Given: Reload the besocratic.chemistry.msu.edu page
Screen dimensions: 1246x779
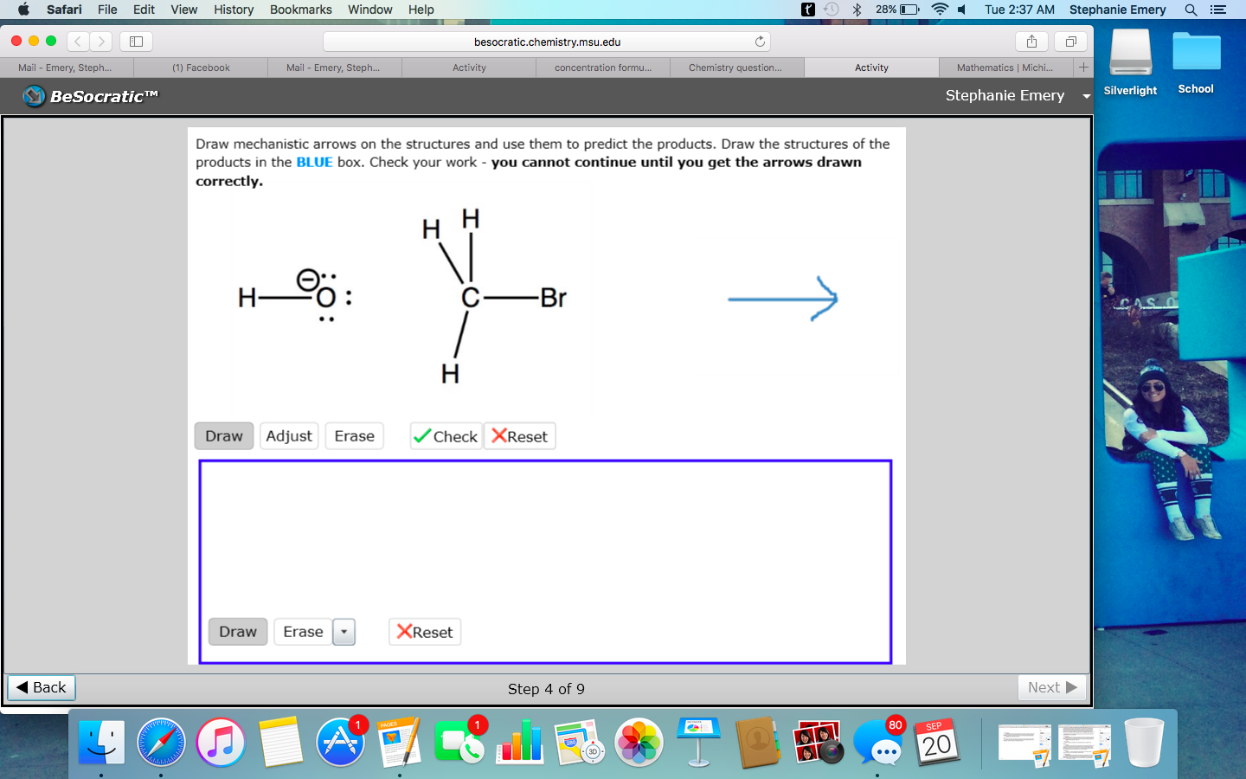Looking at the screenshot, I should 760,41.
